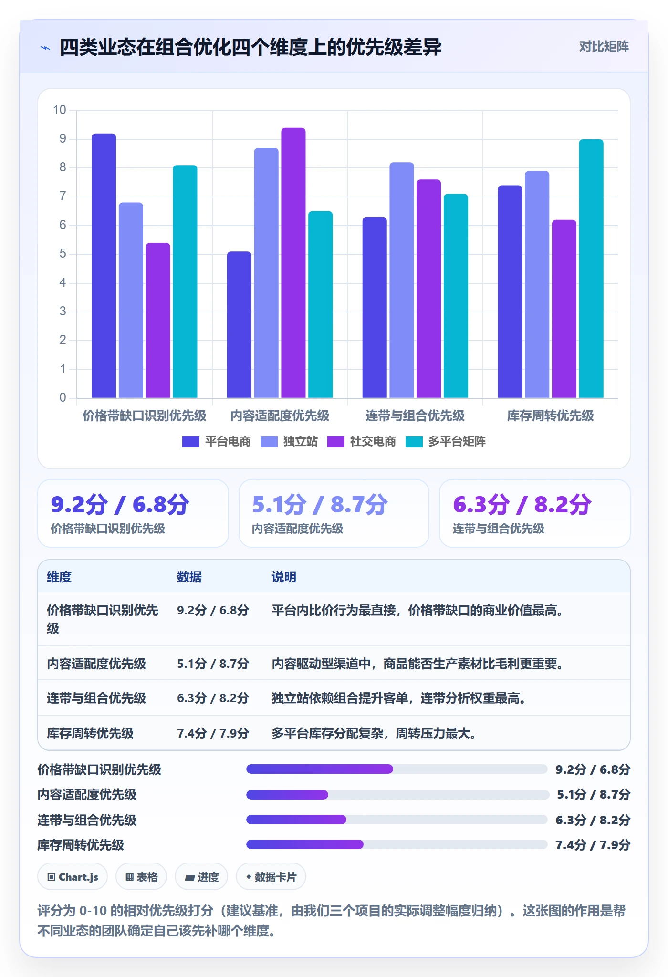Image resolution: width=668 pixels, height=977 pixels.
Task: Click the 5.1分 / 8.7分 data card
Action: point(334,513)
